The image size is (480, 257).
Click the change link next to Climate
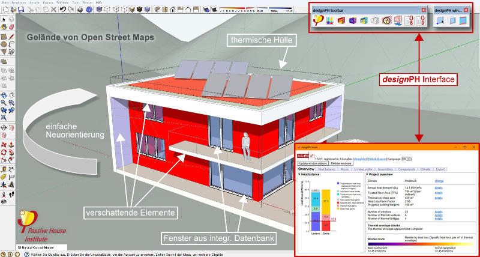439,181
